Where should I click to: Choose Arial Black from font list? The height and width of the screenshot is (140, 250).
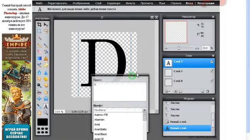click(101, 134)
